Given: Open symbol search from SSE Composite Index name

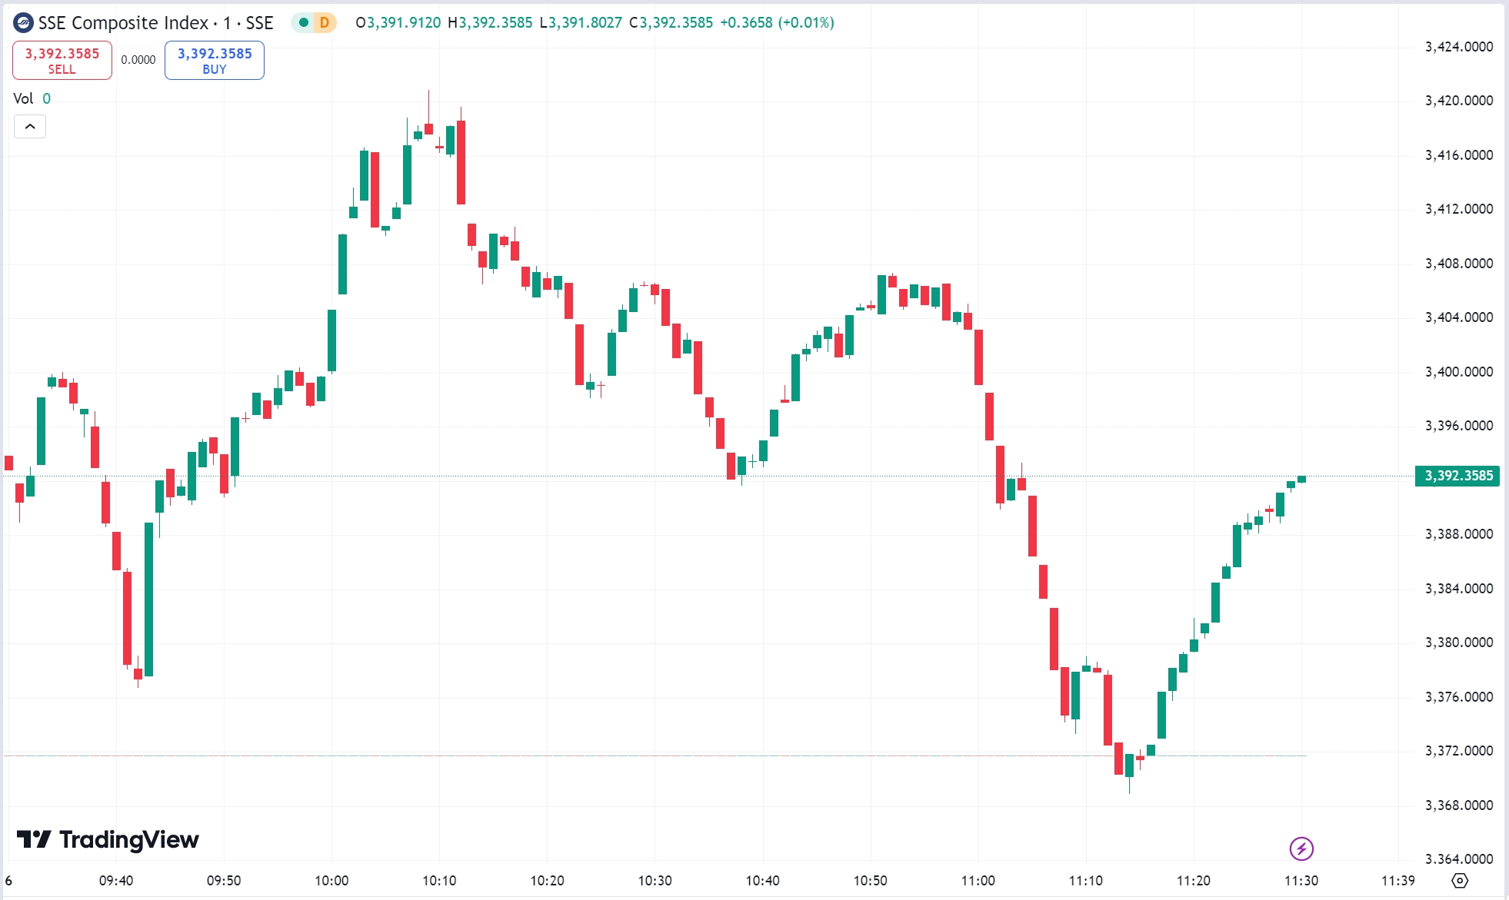Looking at the screenshot, I should click(123, 22).
